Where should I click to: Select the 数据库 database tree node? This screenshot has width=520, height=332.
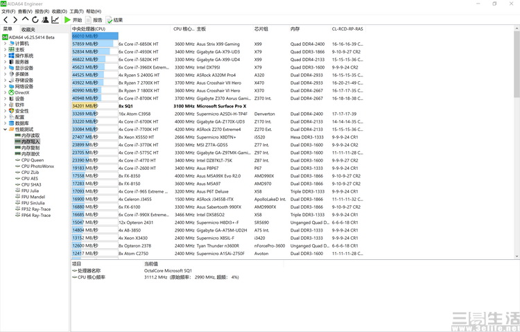coord(19,123)
